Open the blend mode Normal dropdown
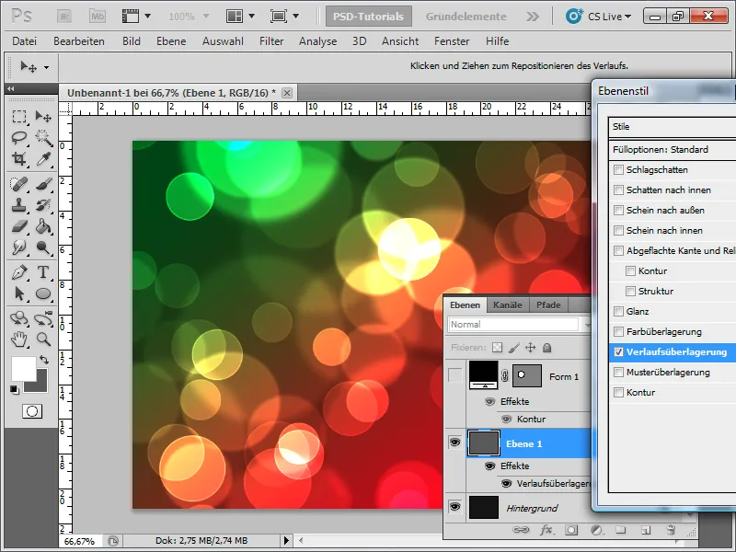Viewport: 736px width, 552px height. pyautogui.click(x=519, y=325)
